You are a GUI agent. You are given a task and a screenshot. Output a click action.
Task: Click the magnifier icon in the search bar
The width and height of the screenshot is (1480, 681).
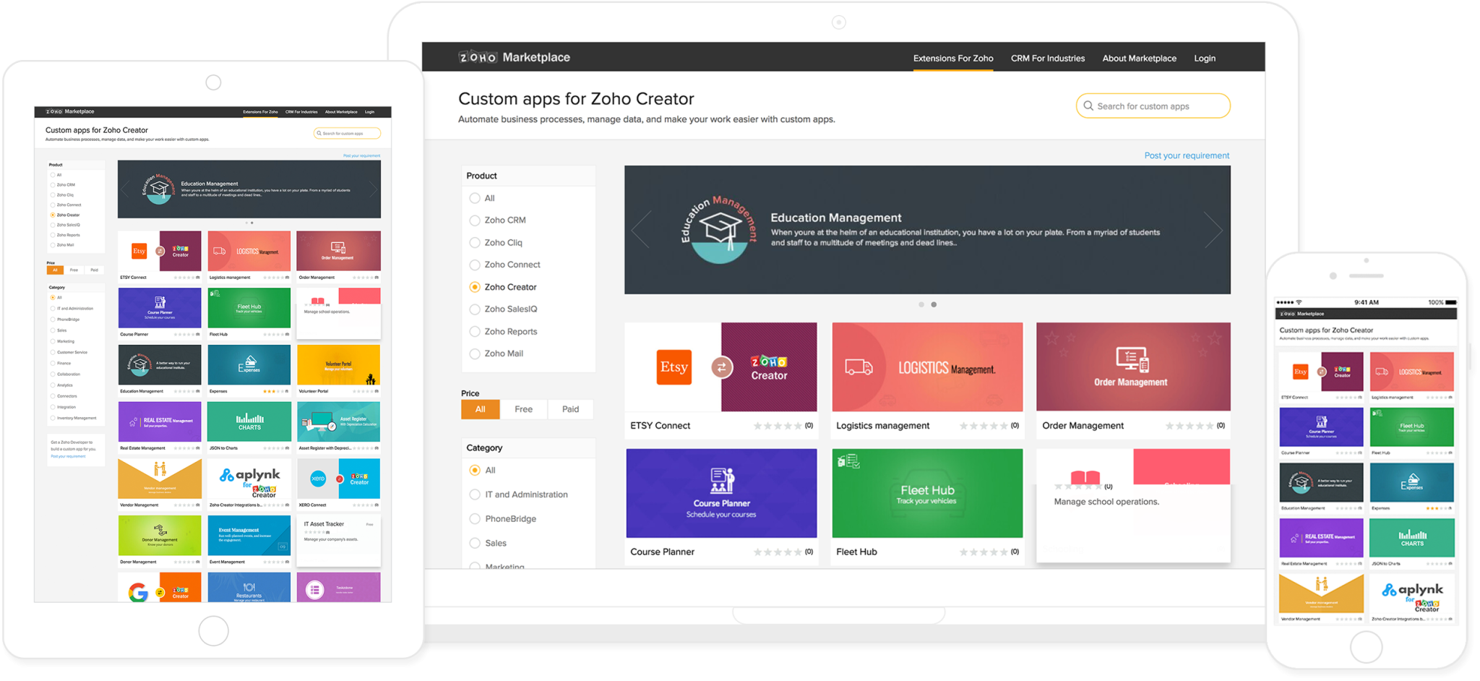click(x=1090, y=106)
